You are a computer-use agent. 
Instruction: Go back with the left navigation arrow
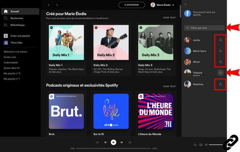point(49,5)
